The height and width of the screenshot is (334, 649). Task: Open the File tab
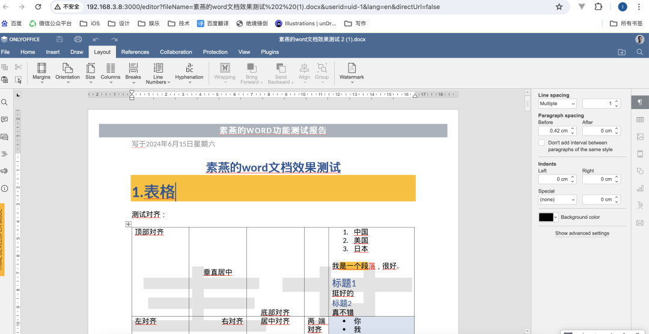pyautogui.click(x=5, y=52)
